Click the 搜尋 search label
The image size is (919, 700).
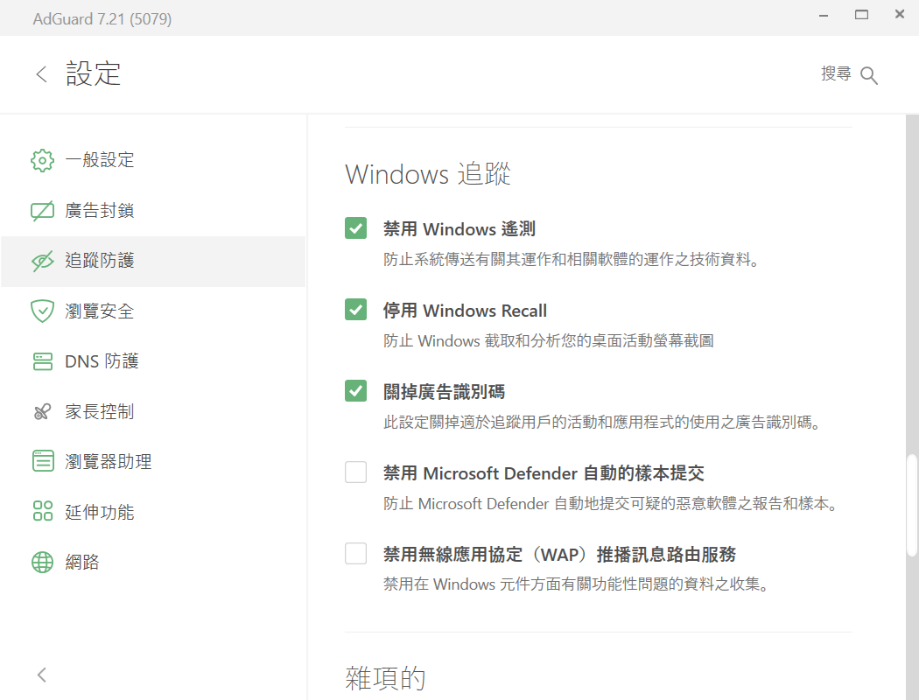(x=836, y=73)
